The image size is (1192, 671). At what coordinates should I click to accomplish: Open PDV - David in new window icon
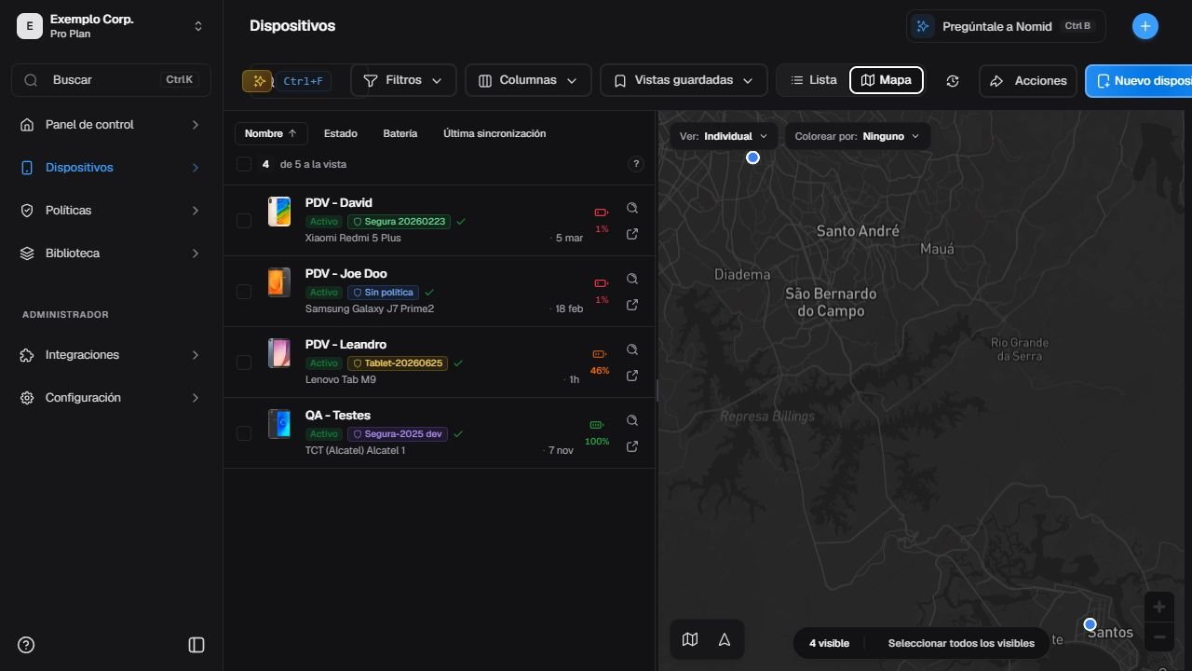click(x=632, y=234)
